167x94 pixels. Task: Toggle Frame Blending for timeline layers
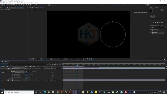[55, 64]
